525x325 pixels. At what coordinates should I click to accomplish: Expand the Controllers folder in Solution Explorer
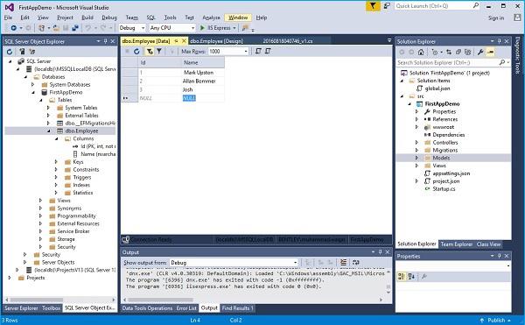tap(416, 143)
